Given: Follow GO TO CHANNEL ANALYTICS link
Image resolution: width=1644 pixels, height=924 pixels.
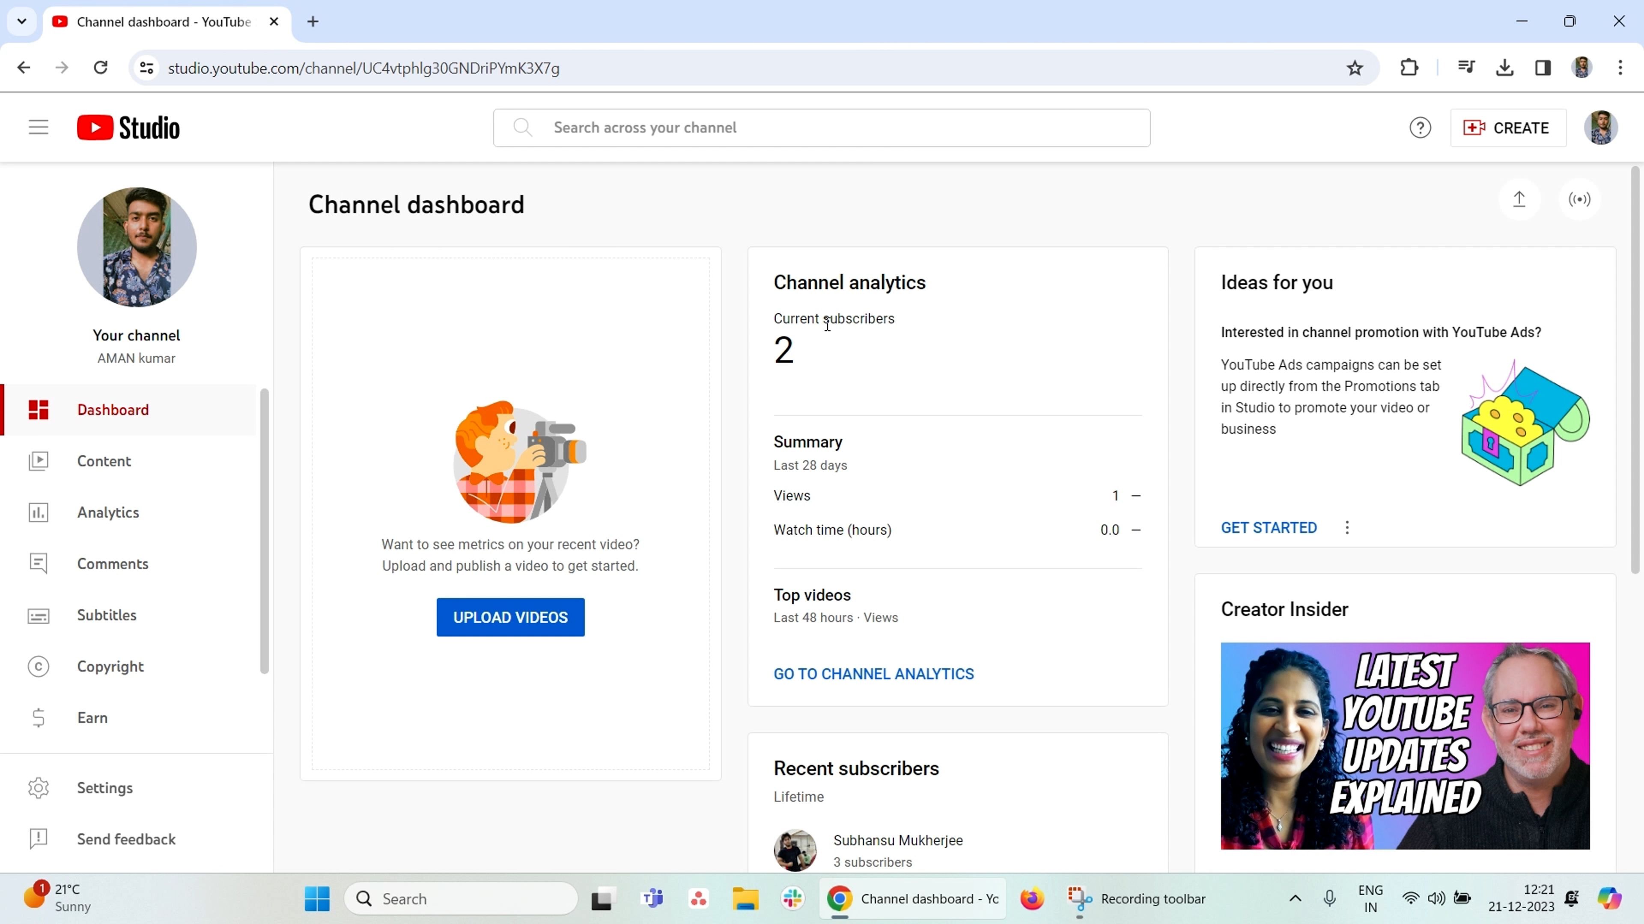Looking at the screenshot, I should click(873, 674).
